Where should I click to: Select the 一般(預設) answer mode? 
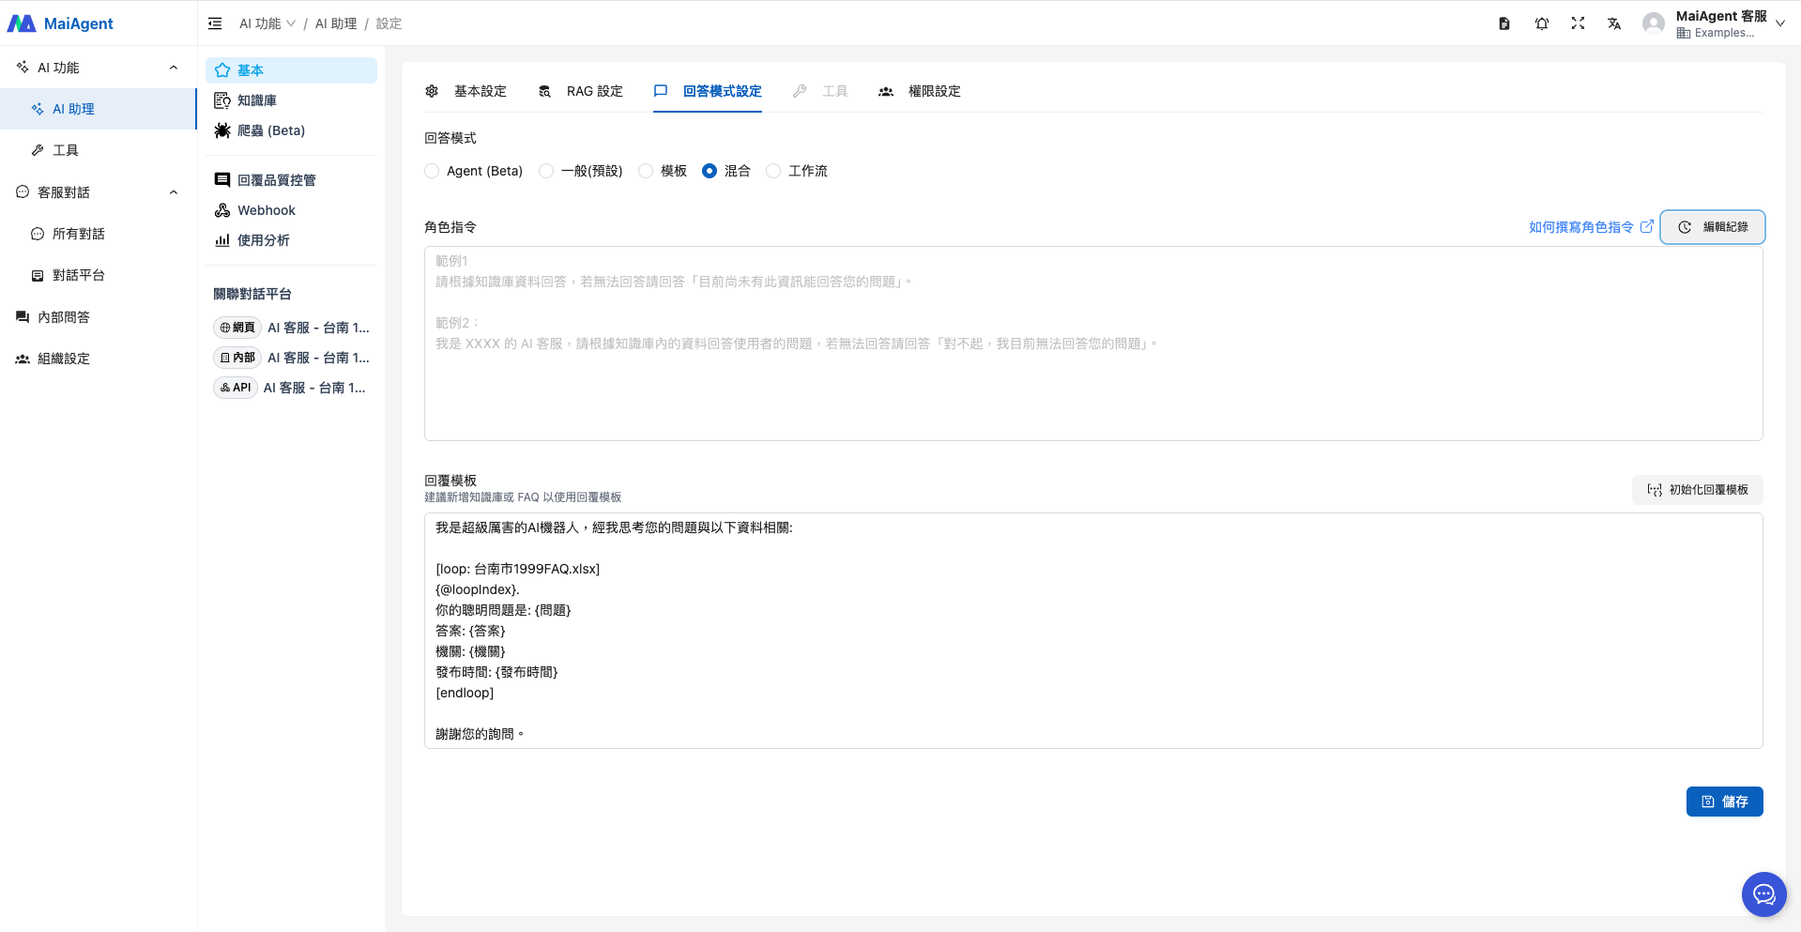point(546,171)
